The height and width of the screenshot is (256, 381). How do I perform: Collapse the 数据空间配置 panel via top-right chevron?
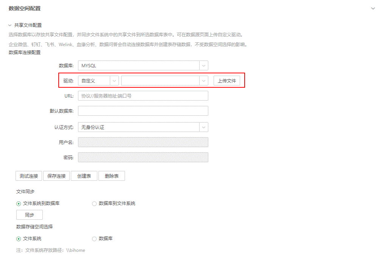click(x=373, y=8)
